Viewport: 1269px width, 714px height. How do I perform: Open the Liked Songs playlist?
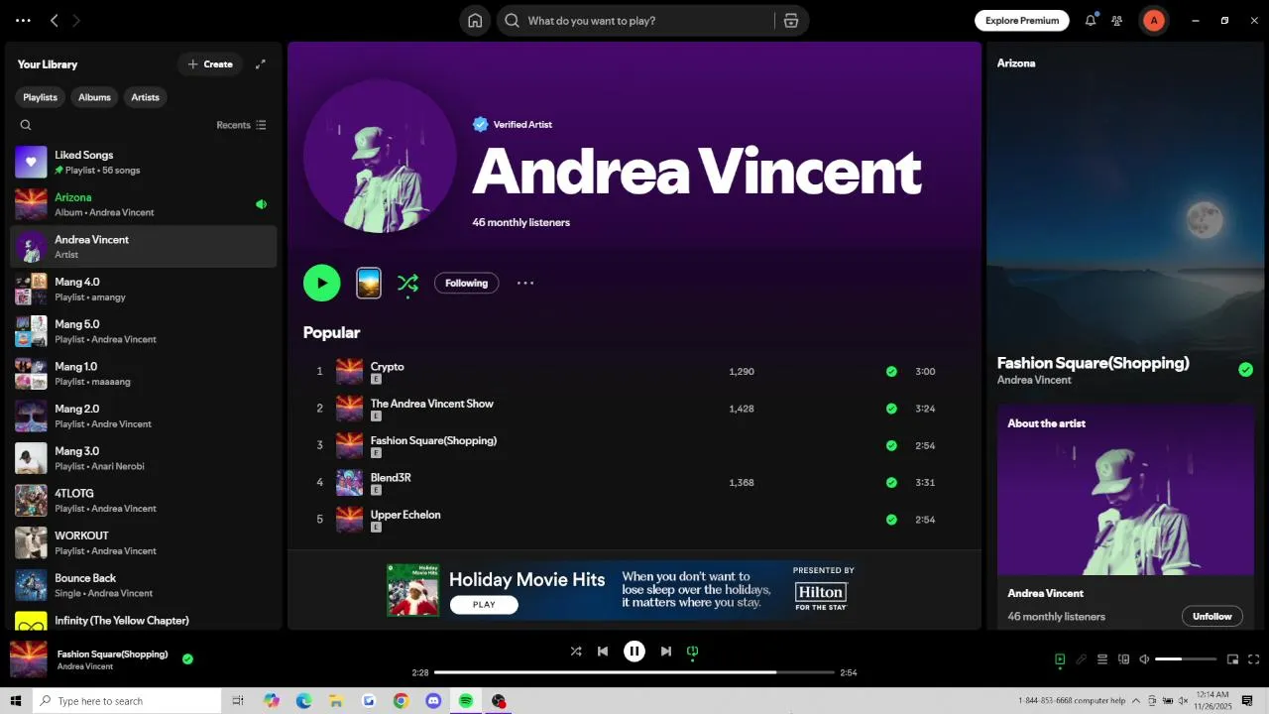pos(143,163)
